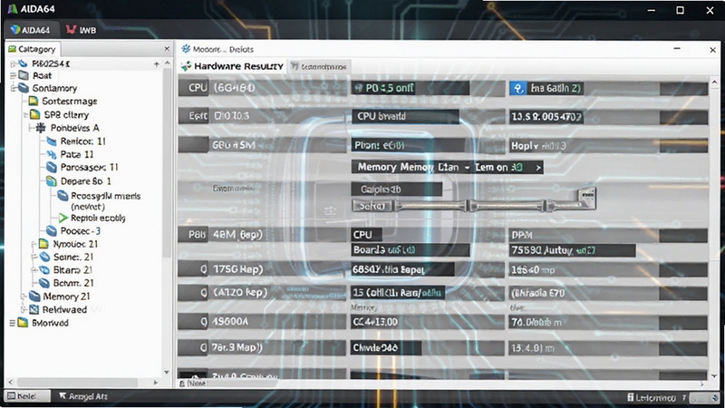Viewport: 725px width, 408px height.
Task: Switch to the AIDA64 tab
Action: [31, 30]
